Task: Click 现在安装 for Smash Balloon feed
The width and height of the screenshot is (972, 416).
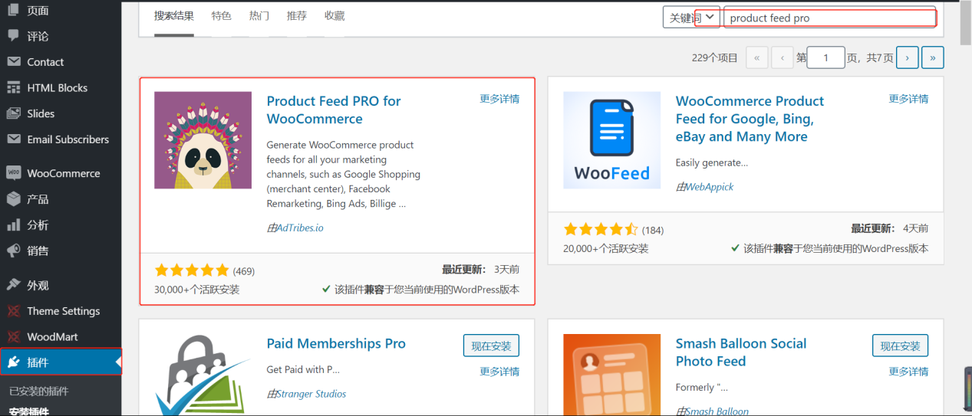Action: coord(901,346)
